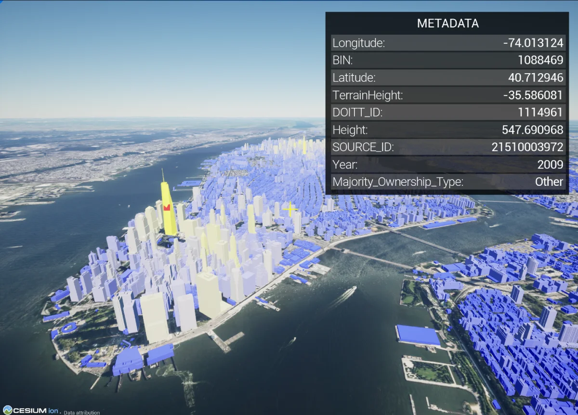The image size is (578, 415).
Task: Select the DOITT_ID value 1114961
Action: 539,112
